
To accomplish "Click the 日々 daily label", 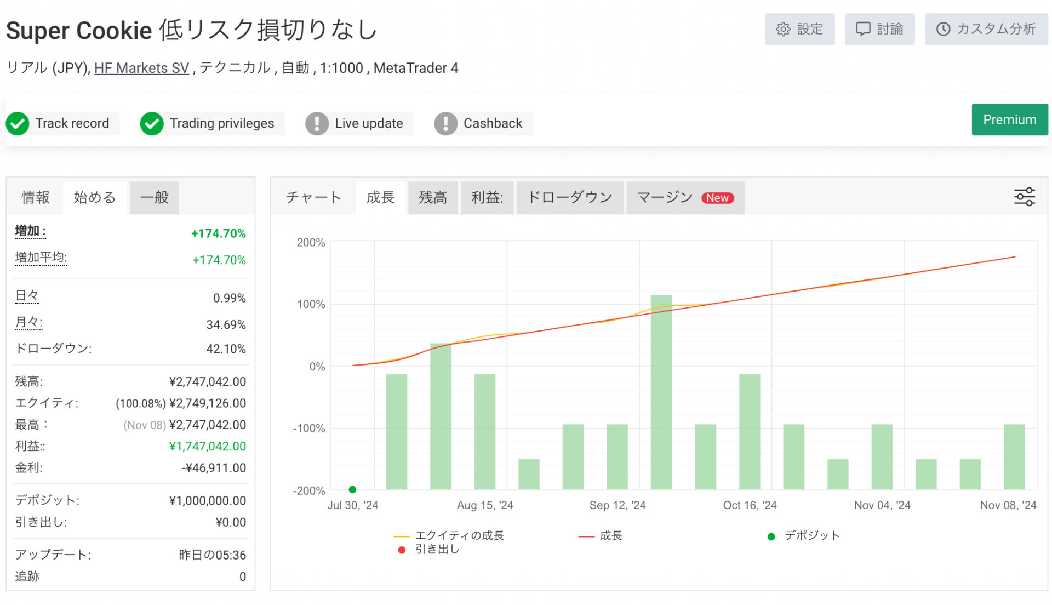I will 27,296.
